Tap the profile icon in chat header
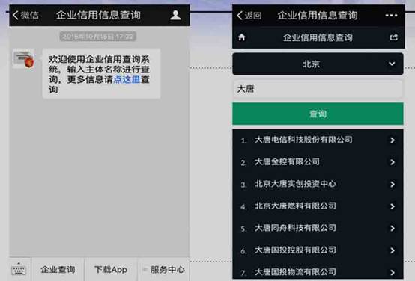The height and width of the screenshot is (281, 415). coord(175,15)
